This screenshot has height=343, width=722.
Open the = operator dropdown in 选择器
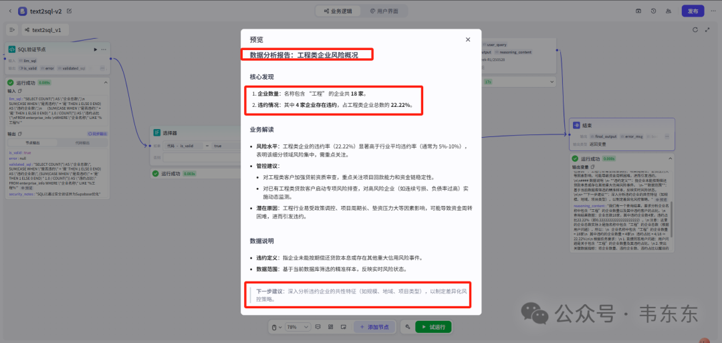tap(207, 146)
